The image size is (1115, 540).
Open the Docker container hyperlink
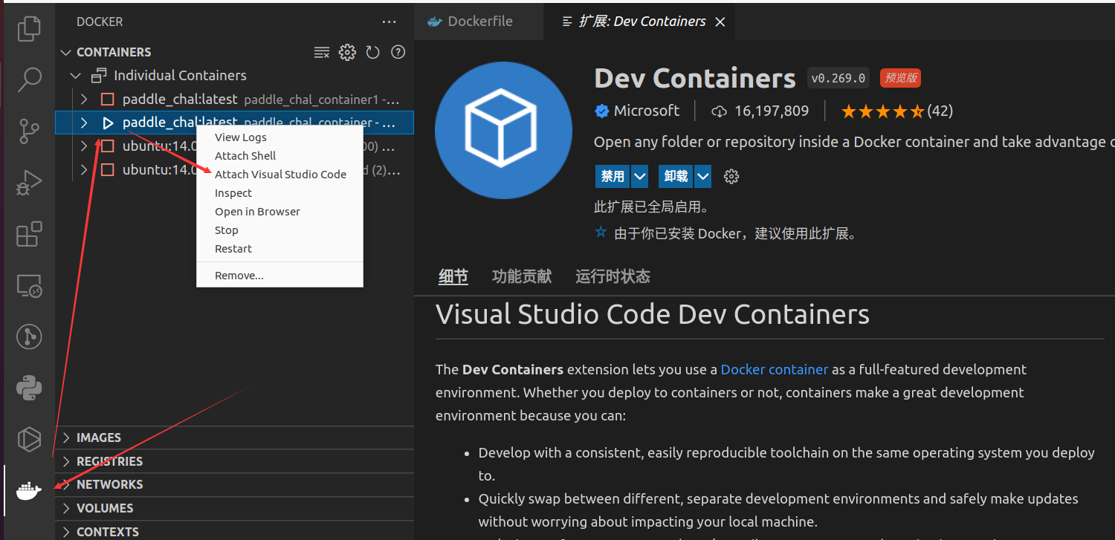coord(774,369)
